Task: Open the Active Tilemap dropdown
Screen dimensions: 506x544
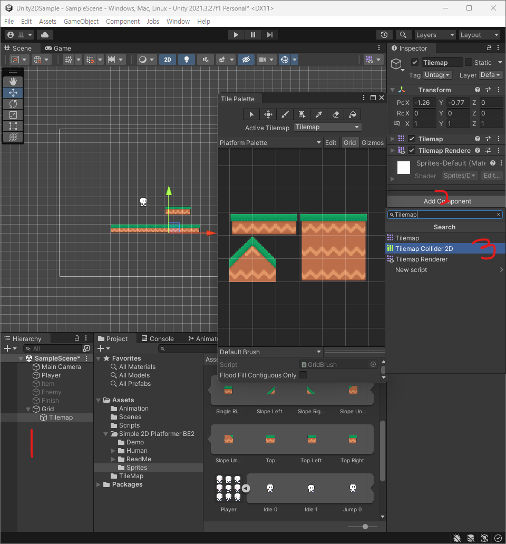Action: pos(327,128)
